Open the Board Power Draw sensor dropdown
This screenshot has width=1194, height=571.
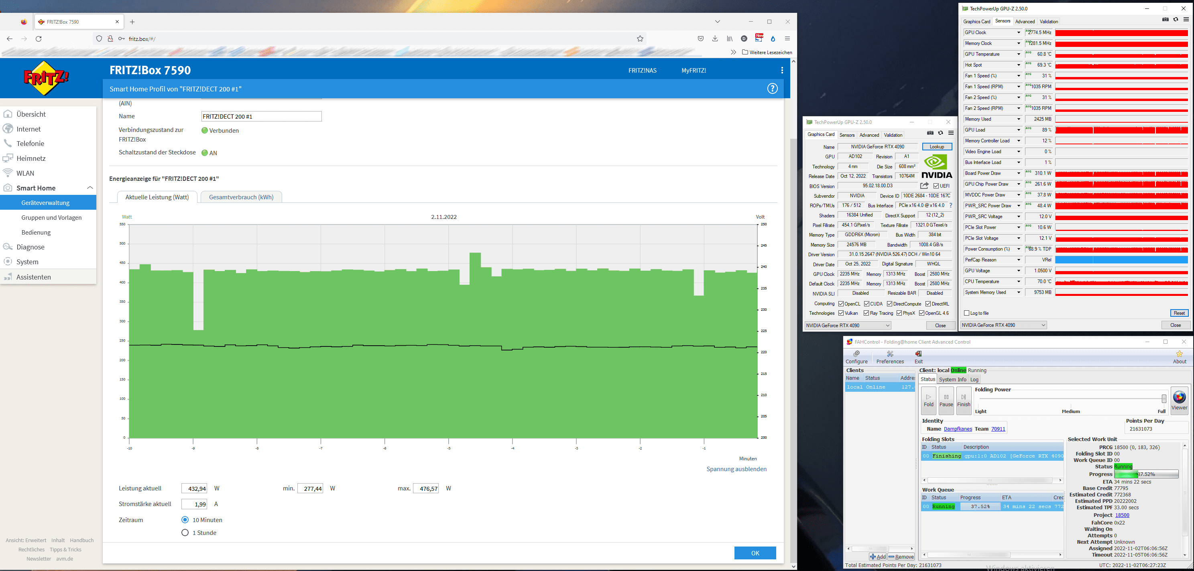coord(1018,173)
